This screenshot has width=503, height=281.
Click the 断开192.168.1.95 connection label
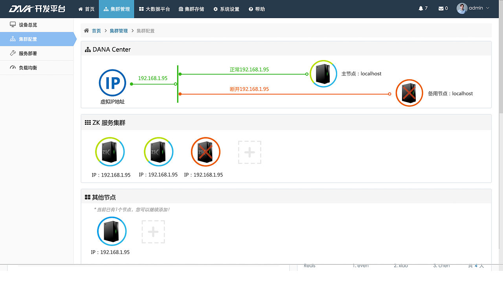tap(249, 89)
